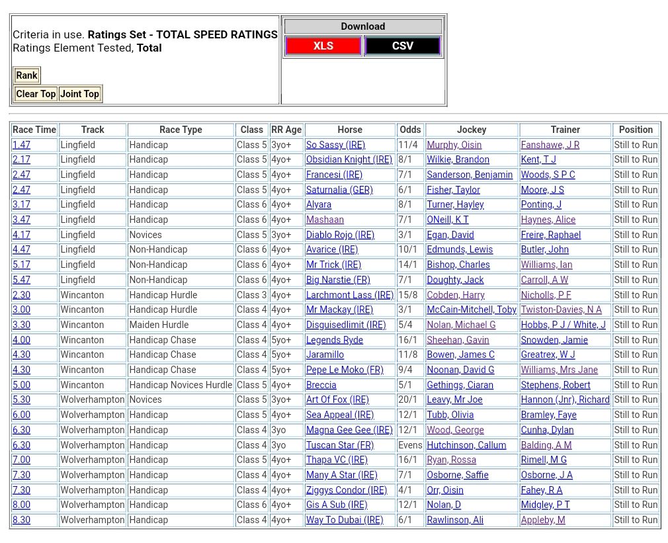Open trainer Fanshawe, J R link
This screenshot has height=543, width=668.
[550, 145]
